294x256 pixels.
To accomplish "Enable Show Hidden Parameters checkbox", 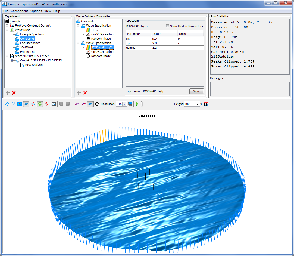I will coord(167,26).
